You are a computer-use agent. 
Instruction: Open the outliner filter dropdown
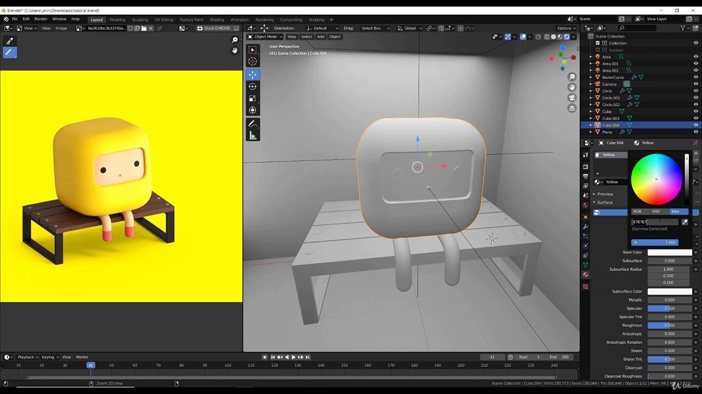[x=684, y=28]
